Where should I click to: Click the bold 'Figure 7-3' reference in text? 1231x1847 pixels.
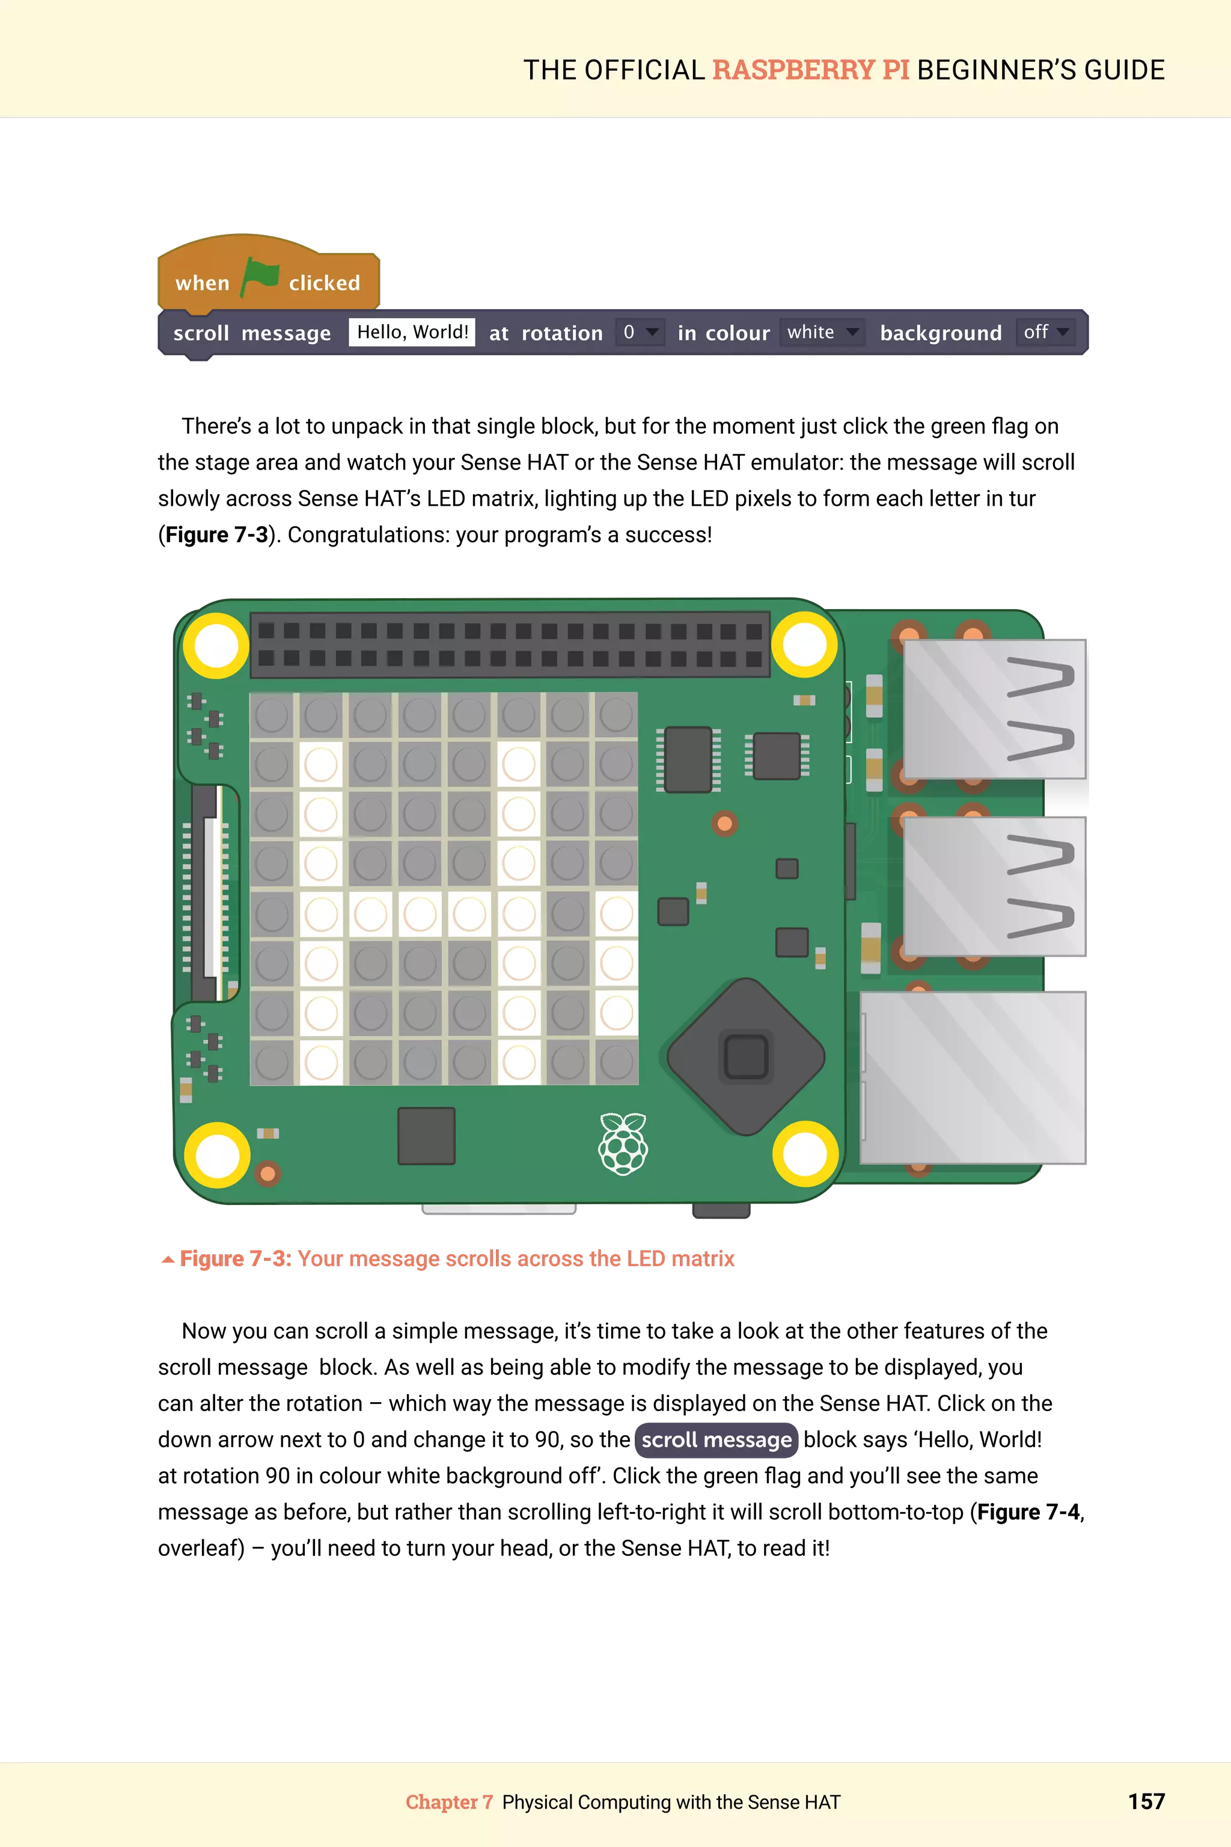[216, 534]
